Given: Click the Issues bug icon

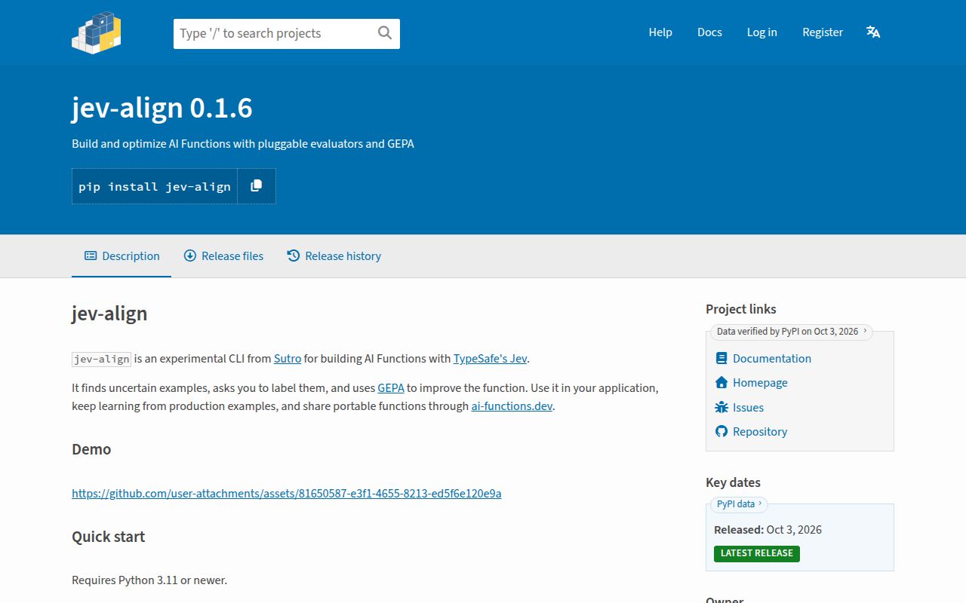Looking at the screenshot, I should pyautogui.click(x=721, y=407).
